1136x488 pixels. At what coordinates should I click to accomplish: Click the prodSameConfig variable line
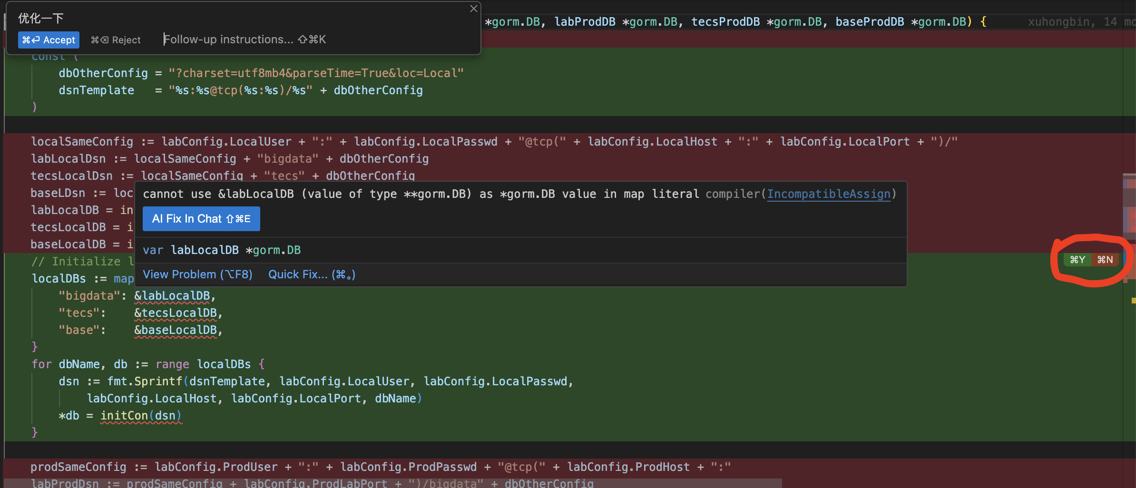pyautogui.click(x=381, y=467)
